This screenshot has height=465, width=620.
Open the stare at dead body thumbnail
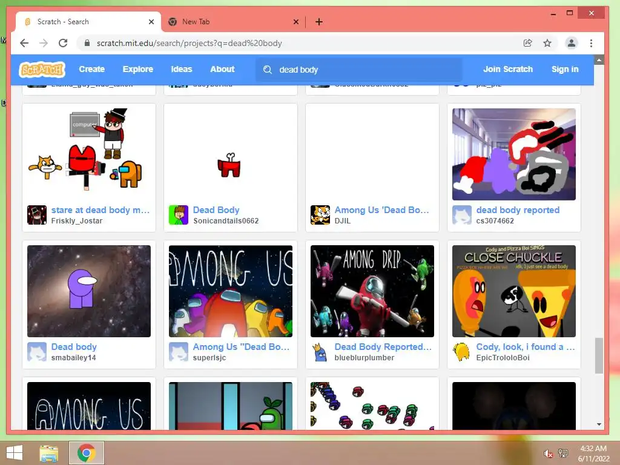pos(89,154)
